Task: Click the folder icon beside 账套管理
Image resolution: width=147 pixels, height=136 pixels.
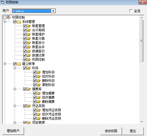Action: 29,26
